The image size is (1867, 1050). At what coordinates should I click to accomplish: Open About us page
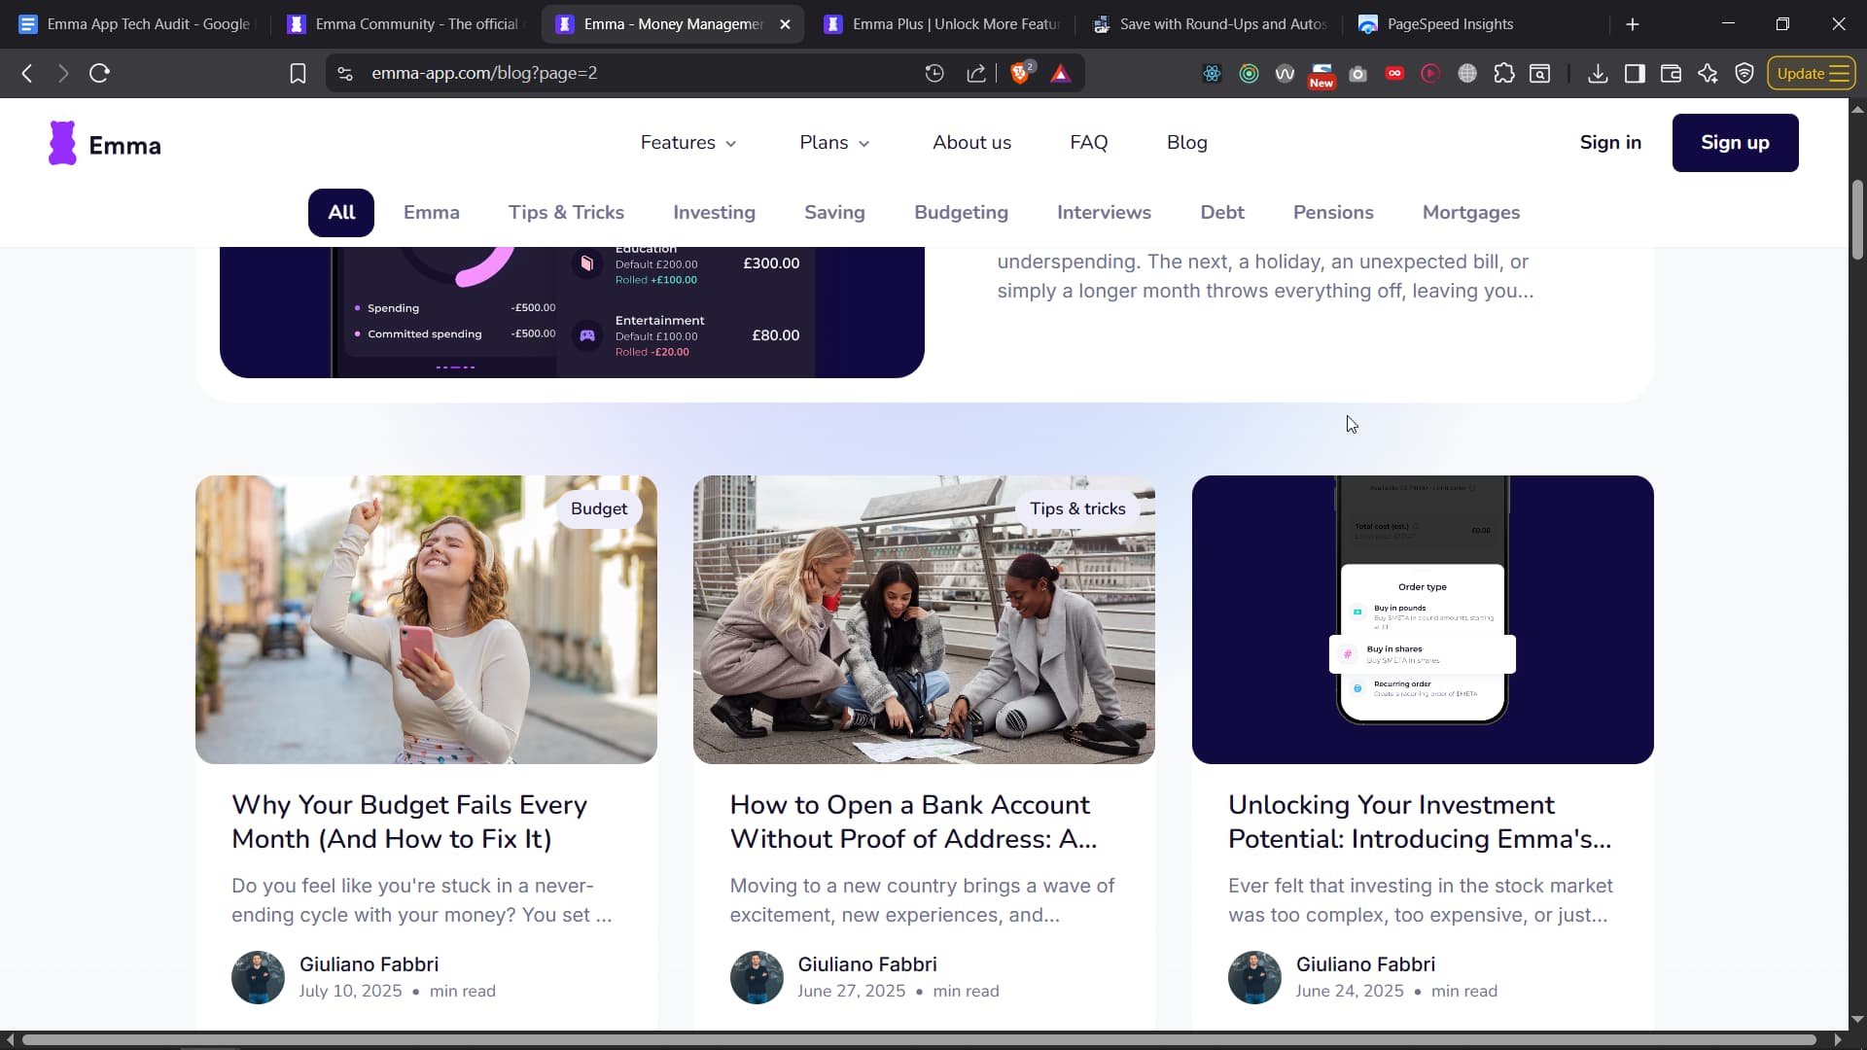(971, 143)
